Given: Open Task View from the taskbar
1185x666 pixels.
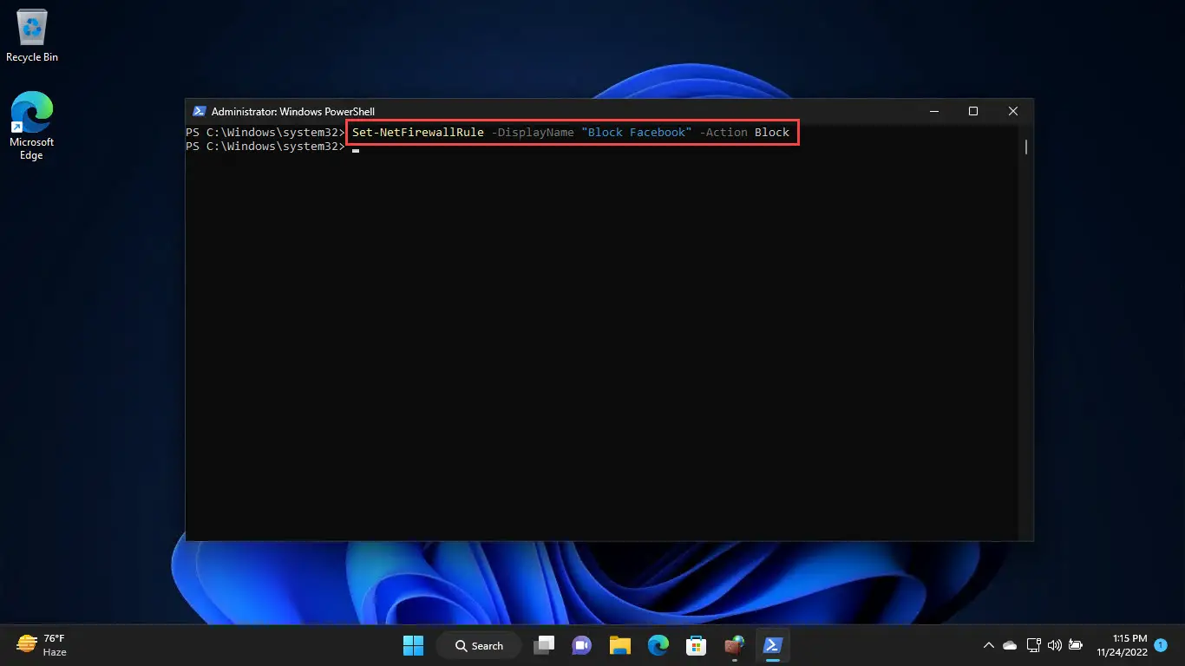Looking at the screenshot, I should tap(544, 645).
